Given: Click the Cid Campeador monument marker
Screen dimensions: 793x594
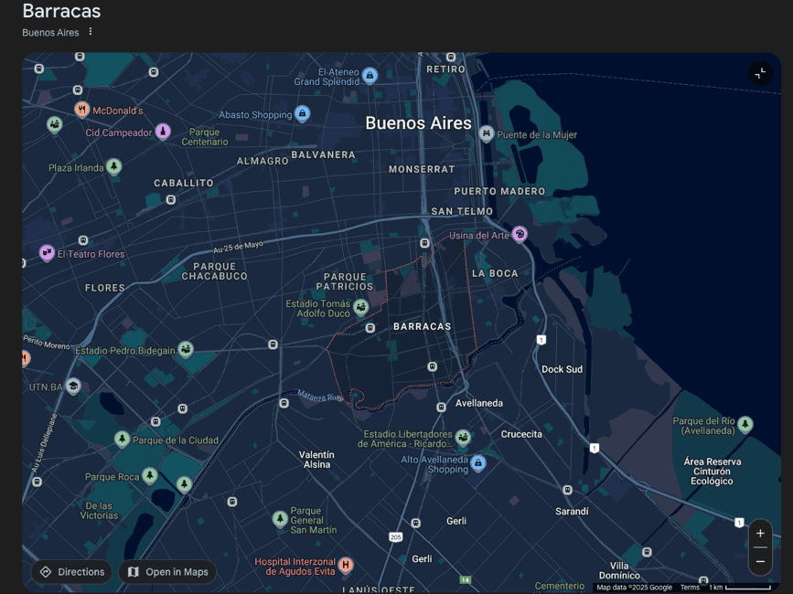Looking at the screenshot, I should point(163,133).
